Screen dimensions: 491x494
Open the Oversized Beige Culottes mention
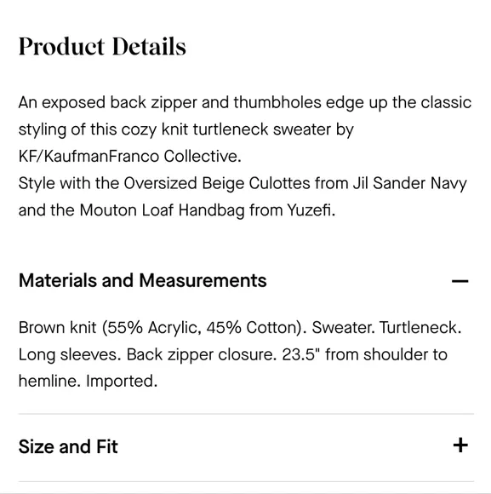(x=217, y=183)
